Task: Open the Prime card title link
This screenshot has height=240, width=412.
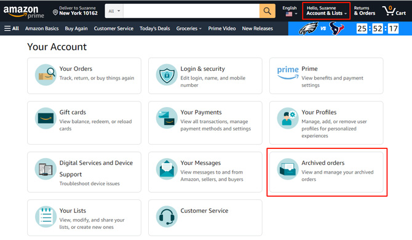Action: point(309,69)
